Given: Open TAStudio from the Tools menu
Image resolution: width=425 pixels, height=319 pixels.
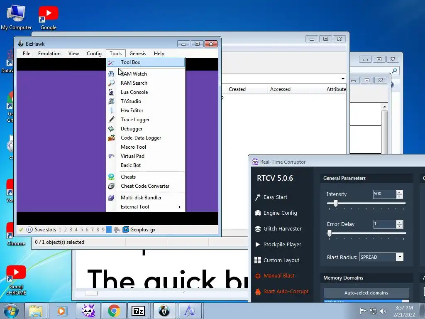Looking at the screenshot, I should click(x=146, y=101).
